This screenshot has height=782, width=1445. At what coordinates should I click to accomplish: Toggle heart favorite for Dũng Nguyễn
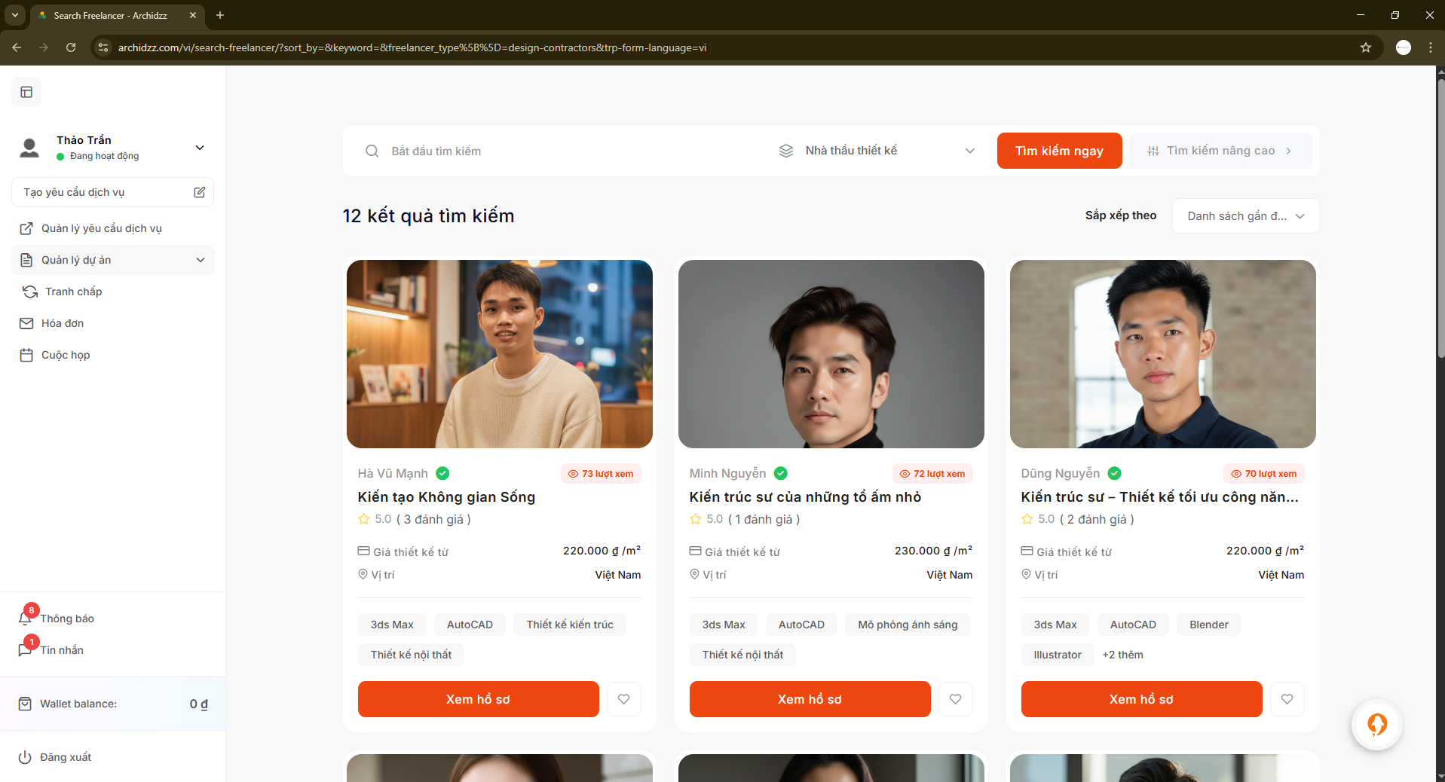1287,699
